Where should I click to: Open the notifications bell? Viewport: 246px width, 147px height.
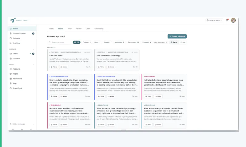(x=227, y=20)
